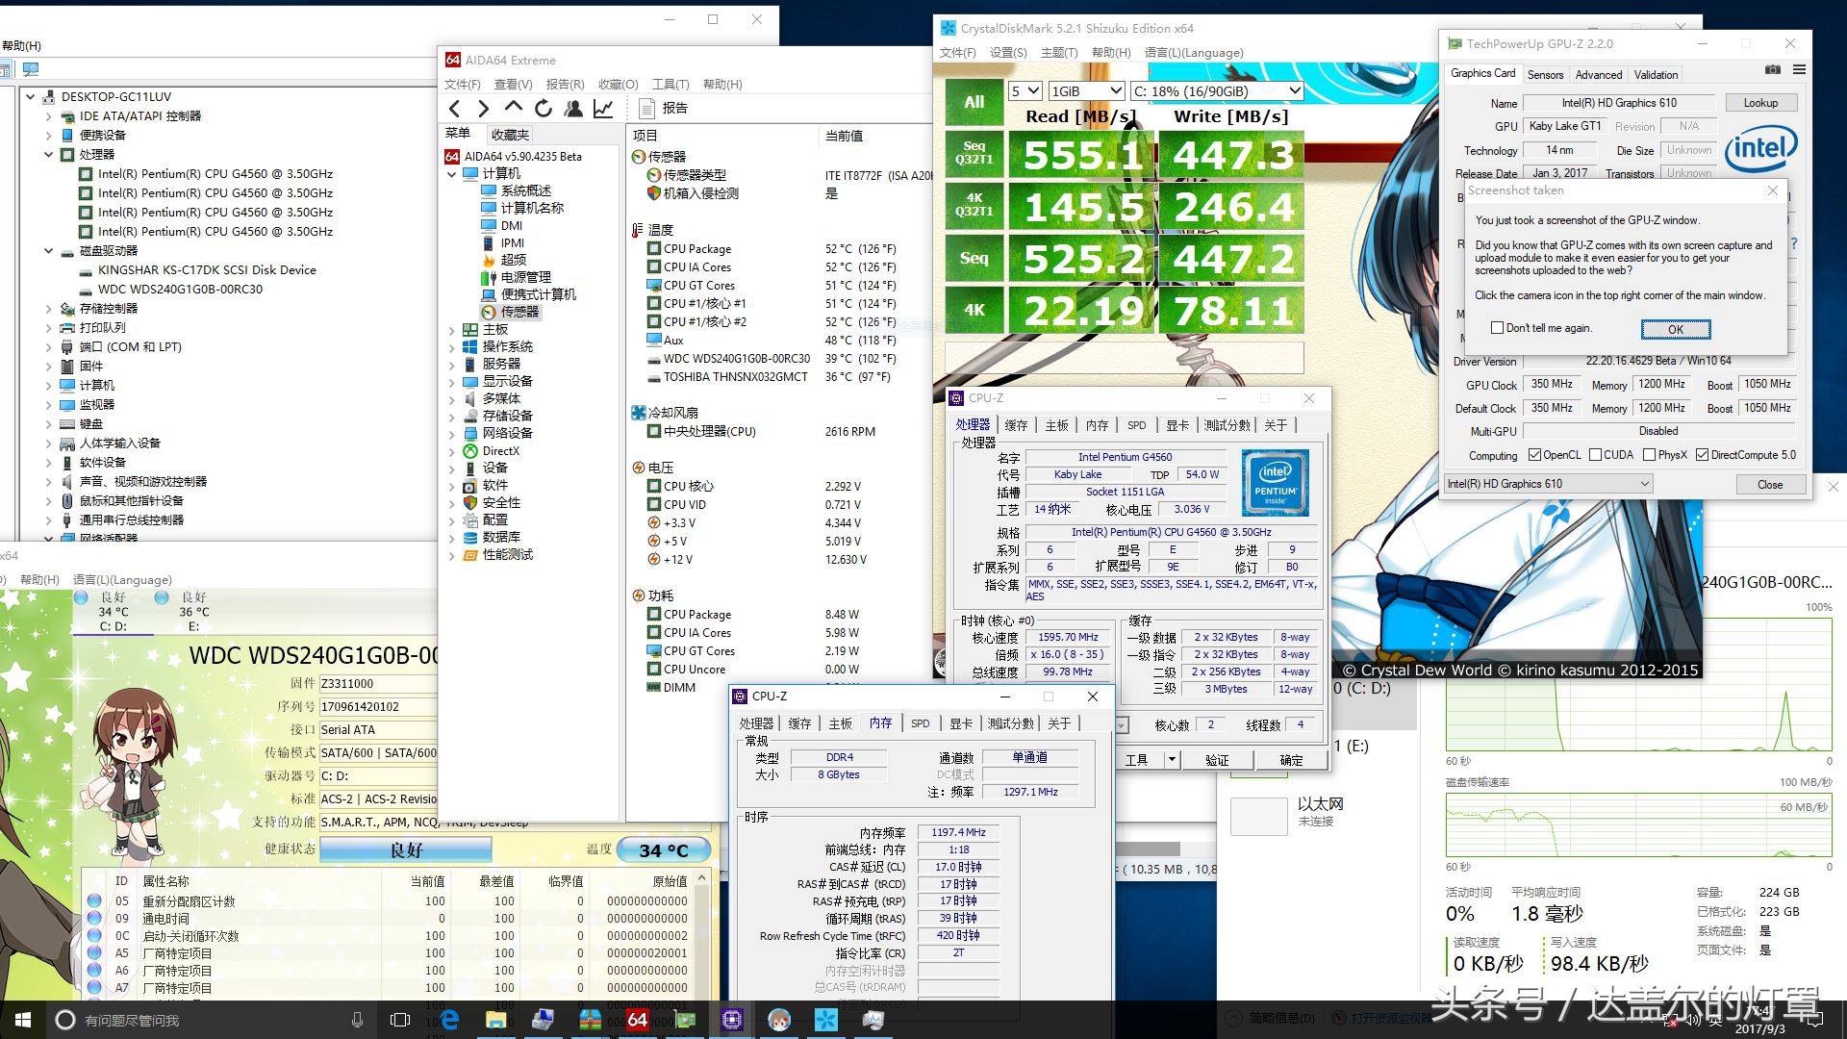
Task: Open AIDA64 report (报告) toolbar icon
Action: [x=647, y=109]
